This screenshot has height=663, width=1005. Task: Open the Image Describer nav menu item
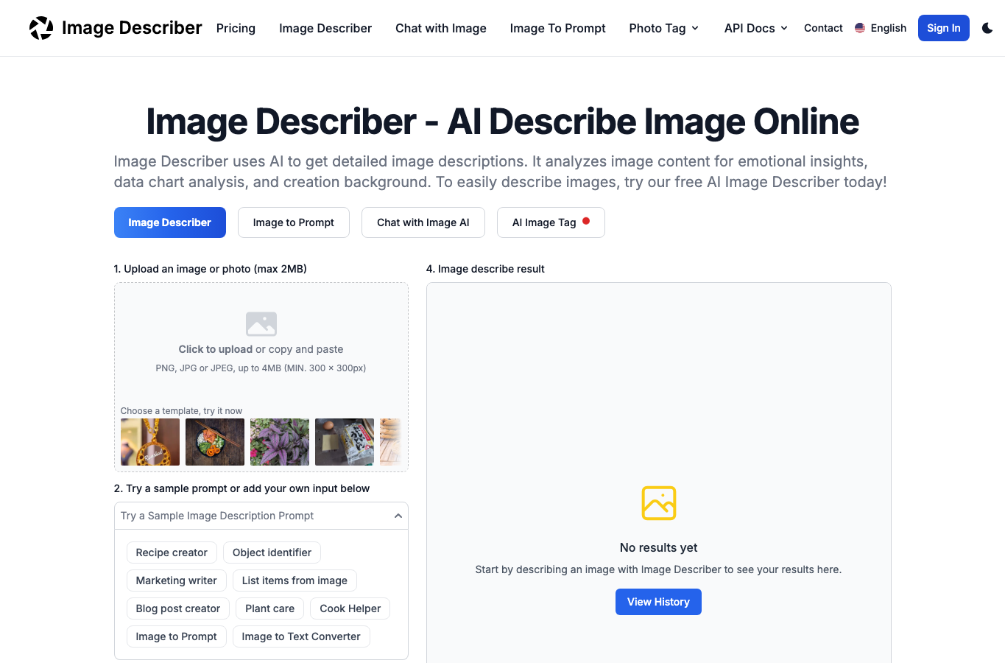pos(325,28)
